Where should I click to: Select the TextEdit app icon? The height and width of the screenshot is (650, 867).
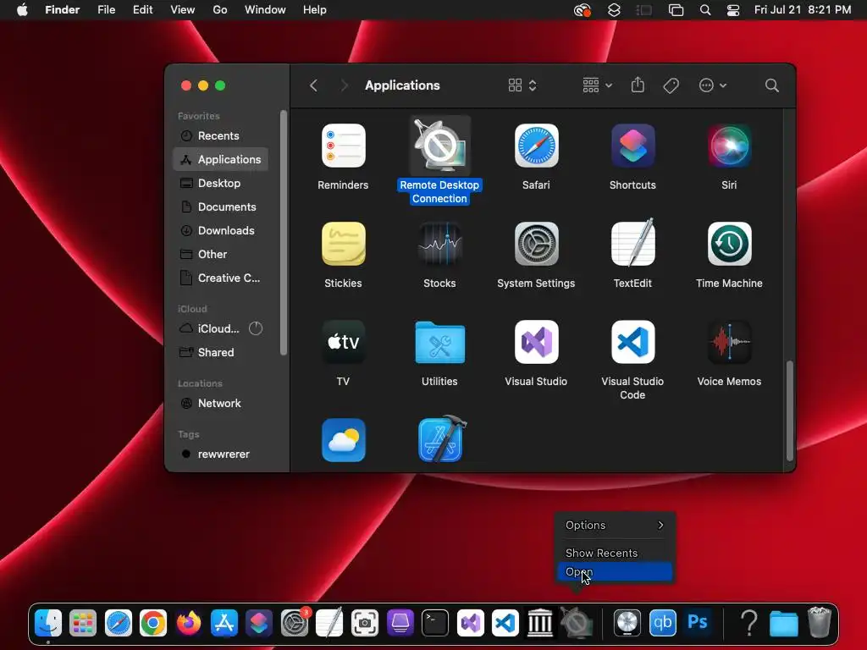[632, 243]
